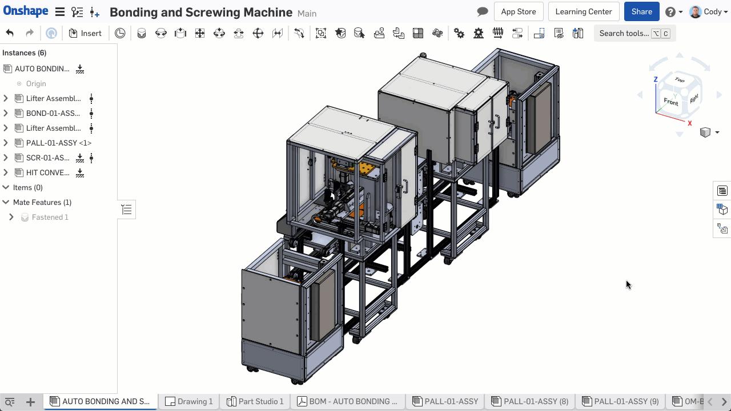The width and height of the screenshot is (731, 411).
Task: Click the Share button
Action: click(641, 11)
